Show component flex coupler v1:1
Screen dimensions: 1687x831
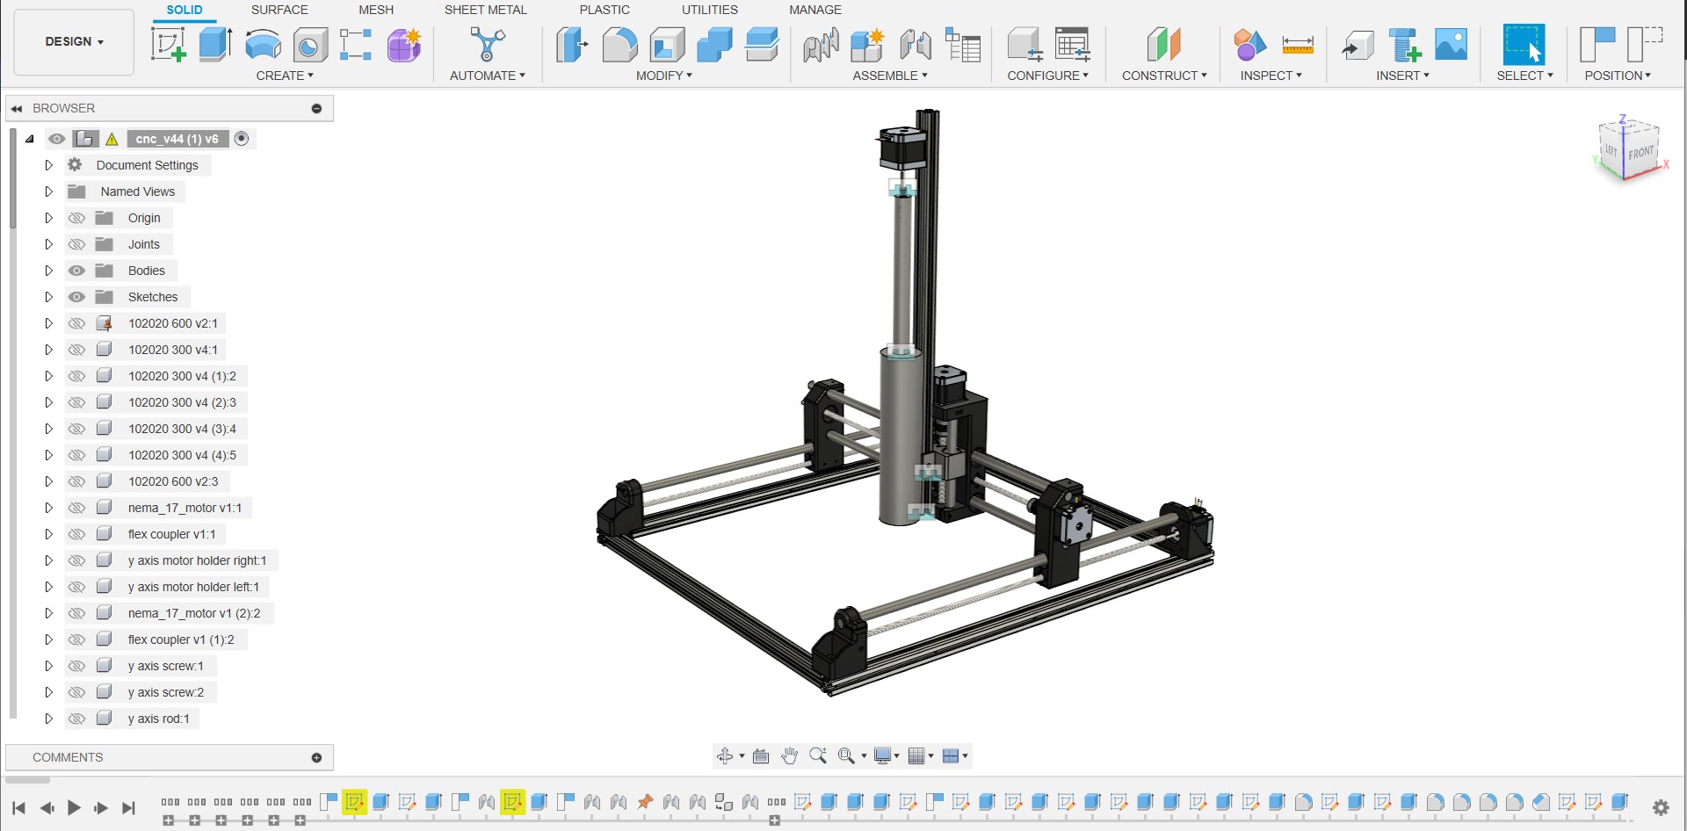77,534
